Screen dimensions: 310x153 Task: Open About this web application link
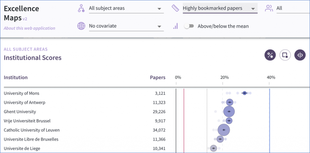coord(29,28)
